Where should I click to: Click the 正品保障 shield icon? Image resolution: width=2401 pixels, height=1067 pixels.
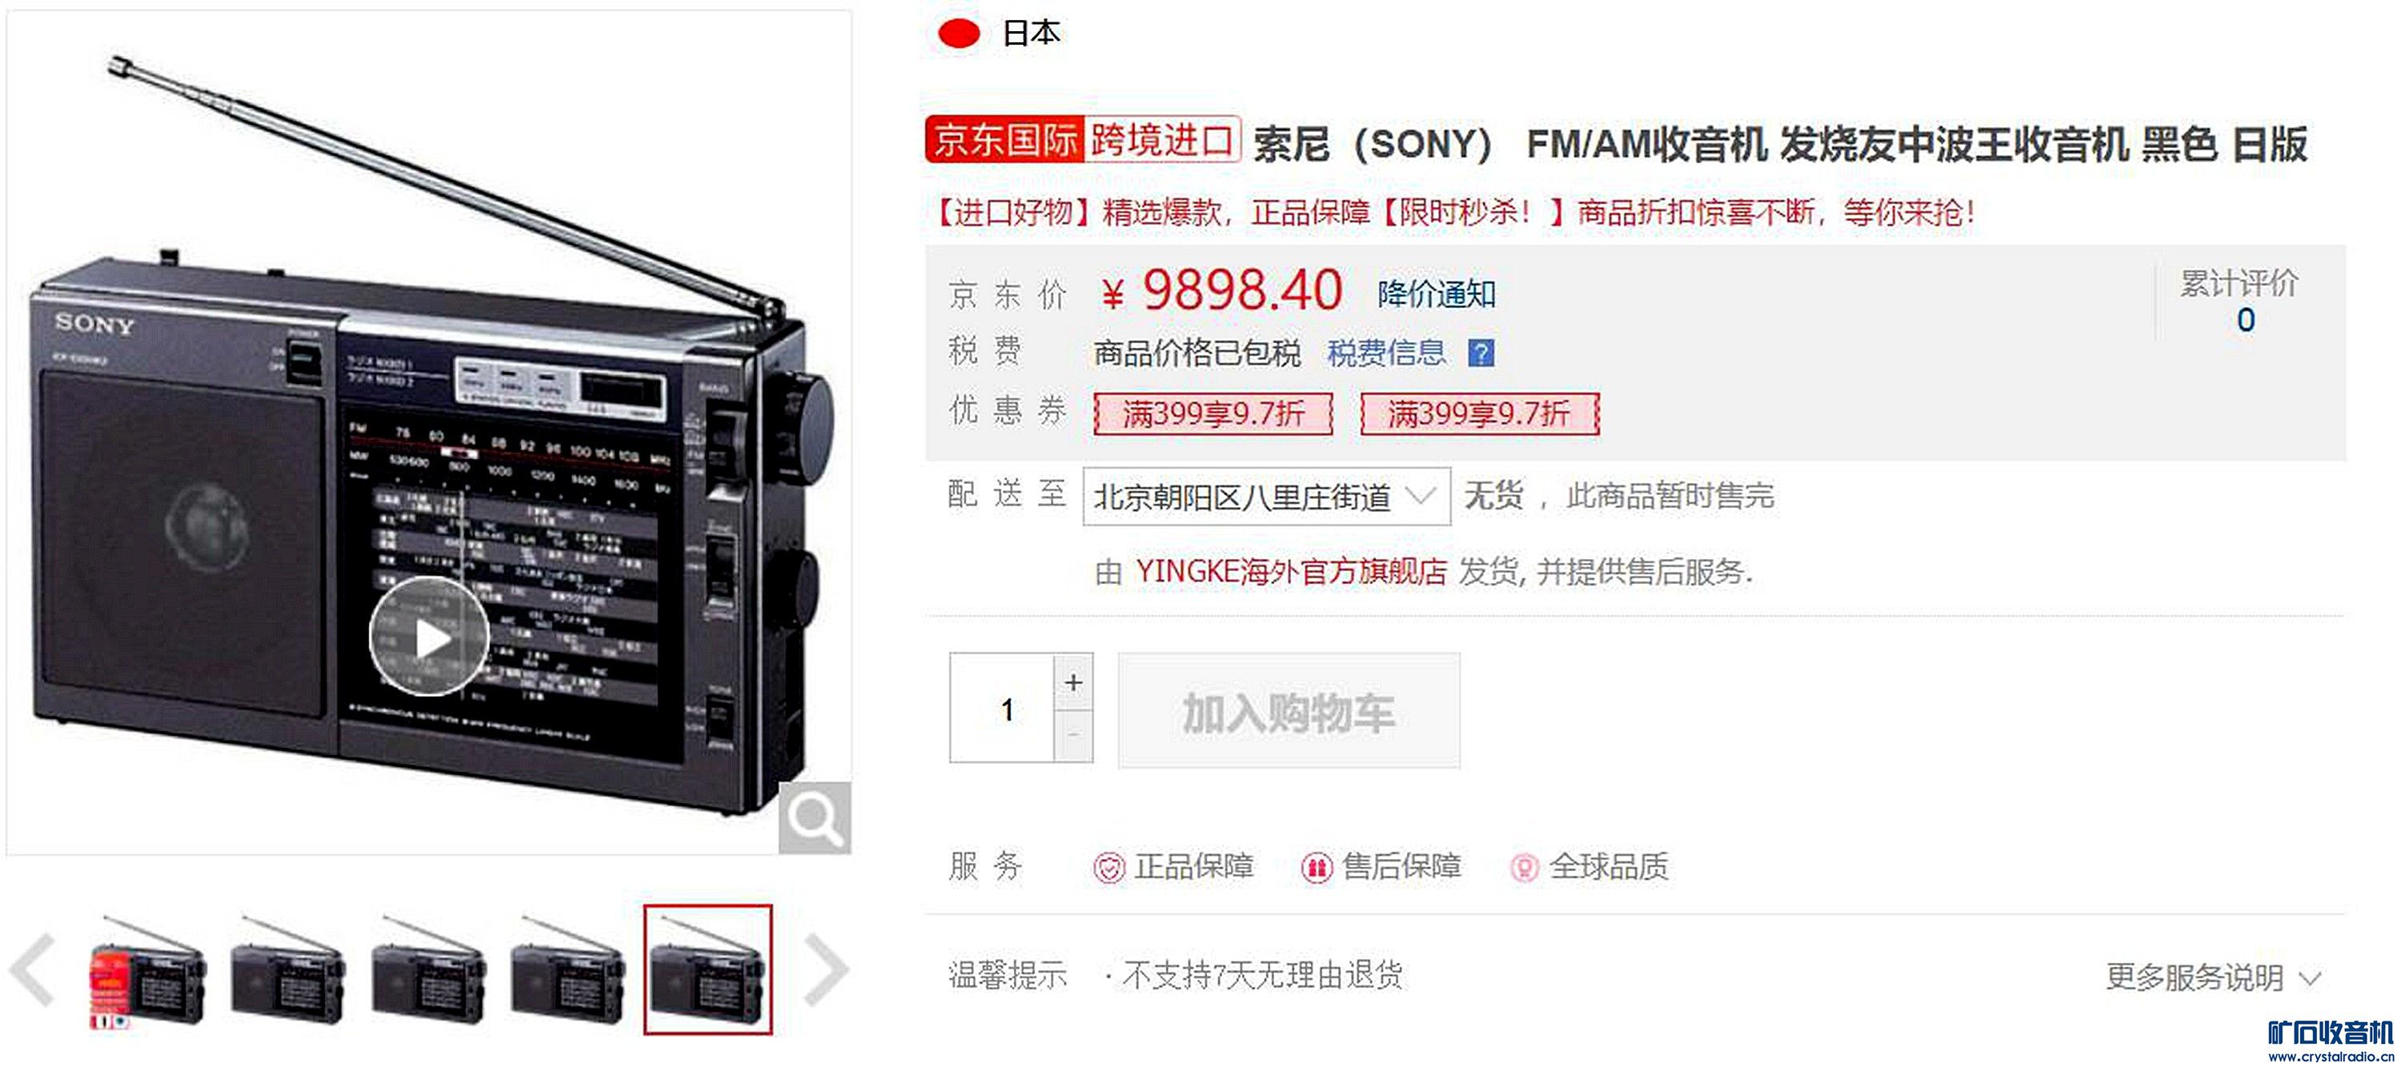coord(1109,869)
